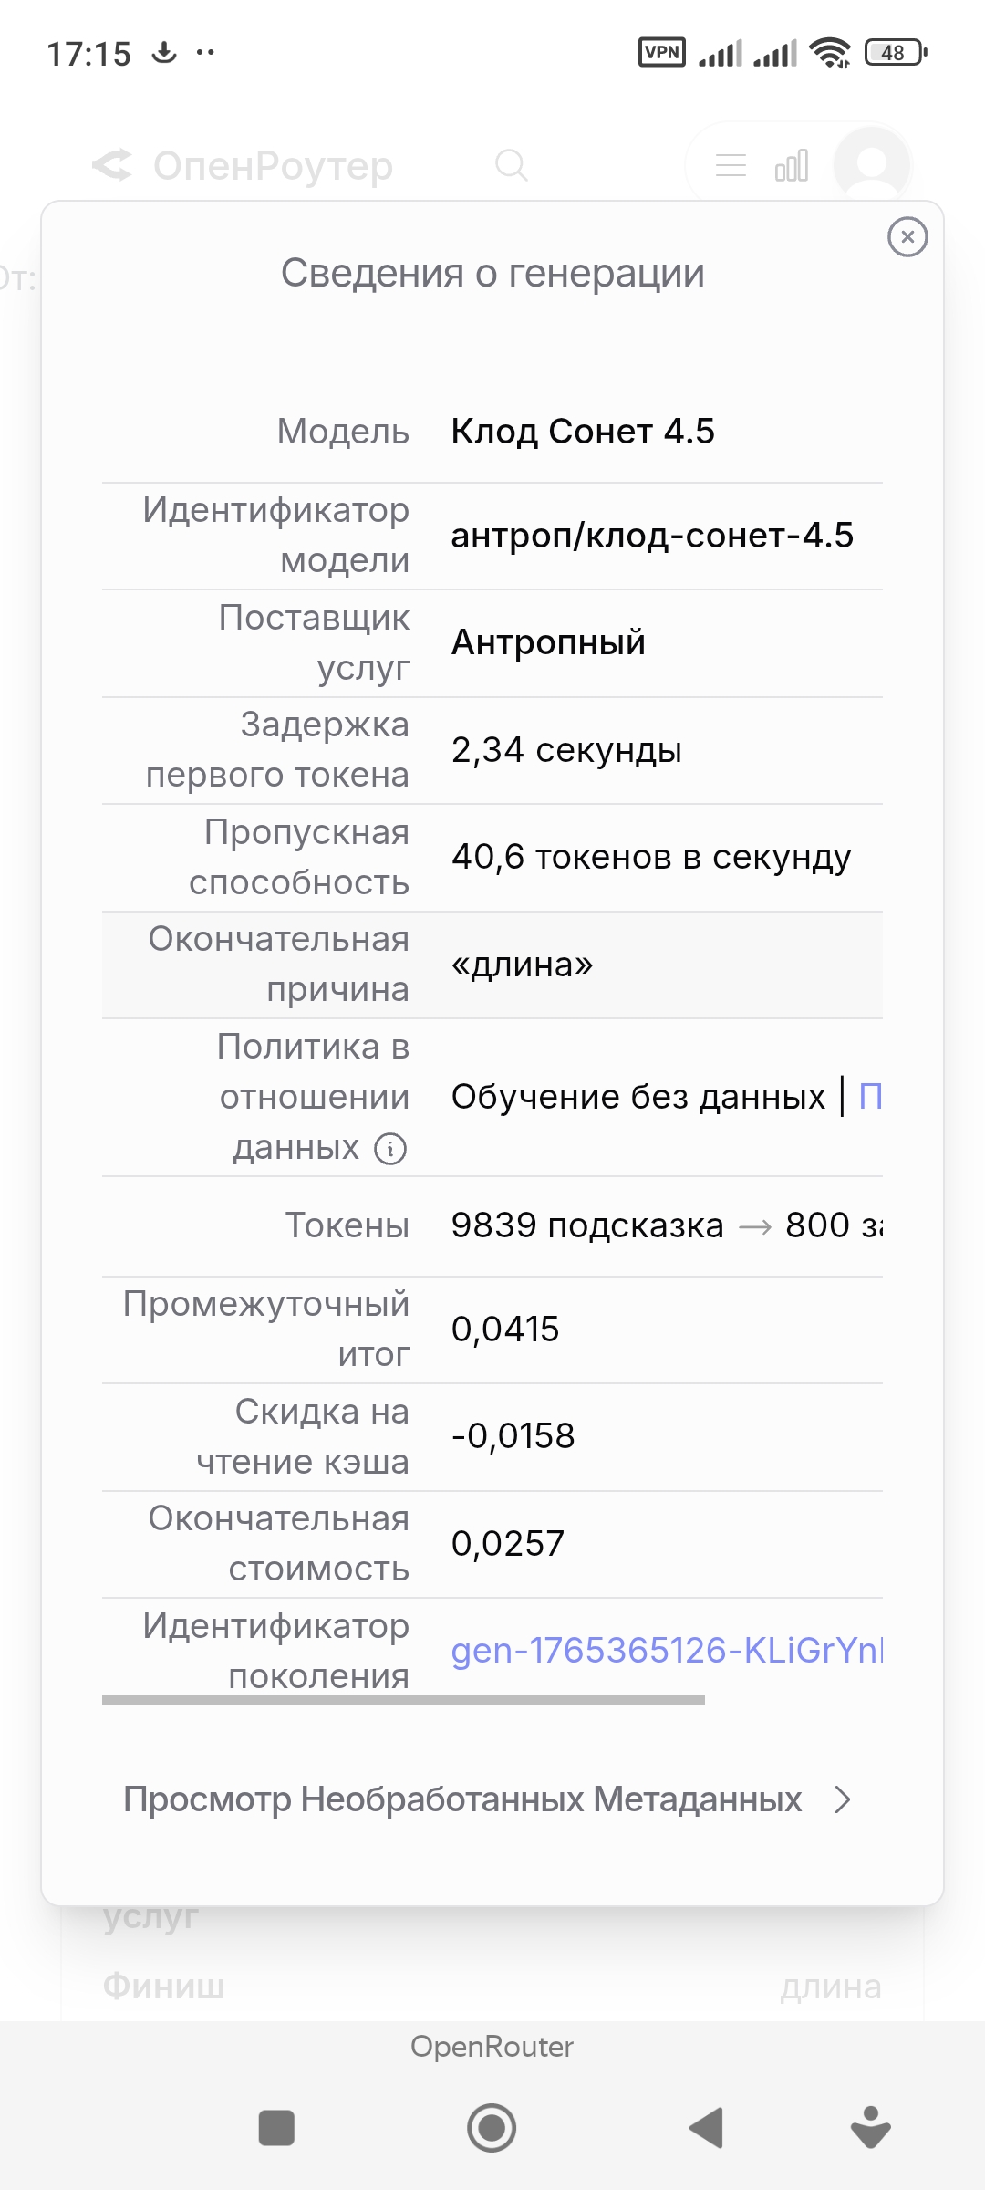Open the generation ID gen-1765365126 link
The height and width of the screenshot is (2190, 985).
click(666, 1650)
